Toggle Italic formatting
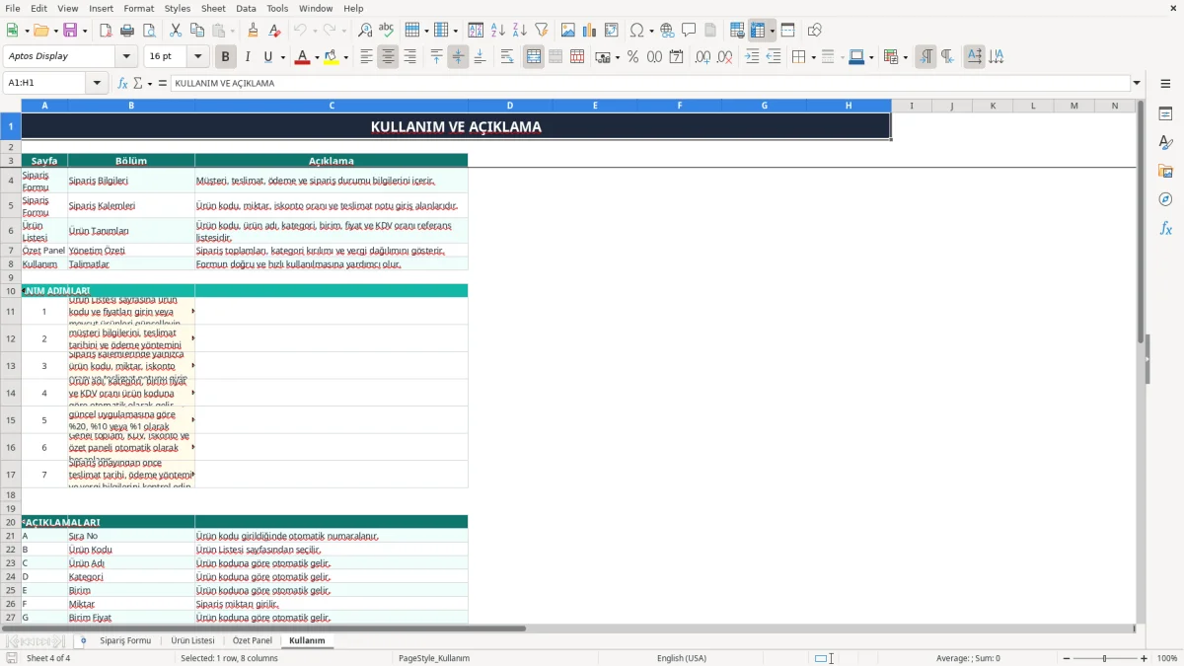The image size is (1184, 666). pyautogui.click(x=247, y=57)
